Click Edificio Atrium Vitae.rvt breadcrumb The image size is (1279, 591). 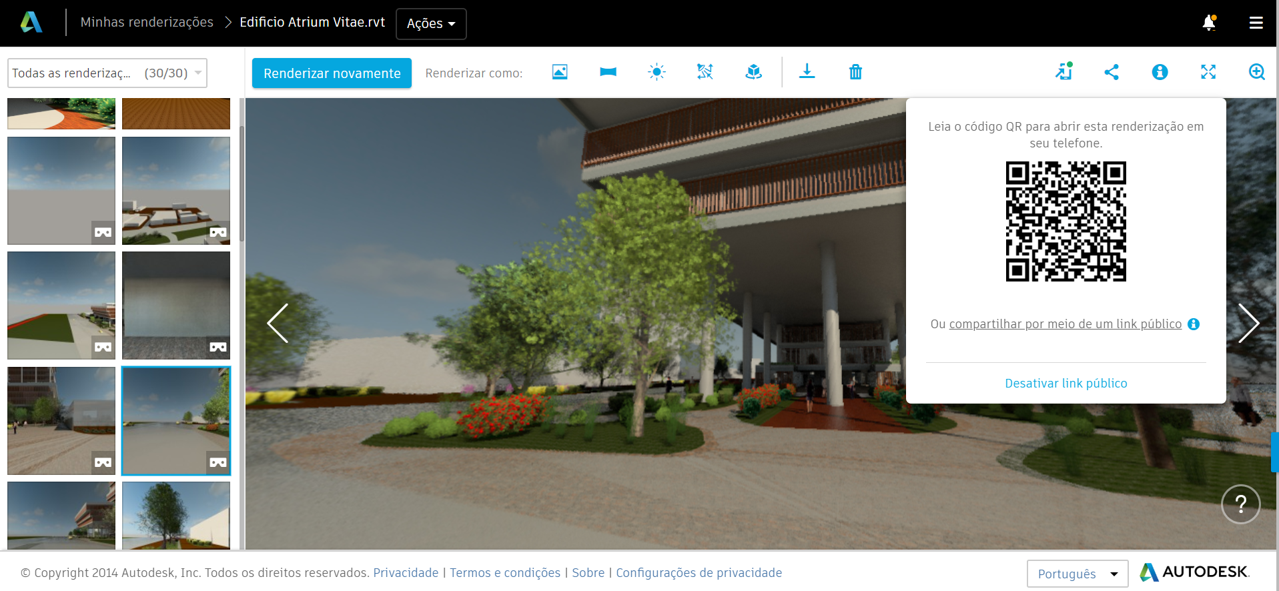tap(312, 22)
